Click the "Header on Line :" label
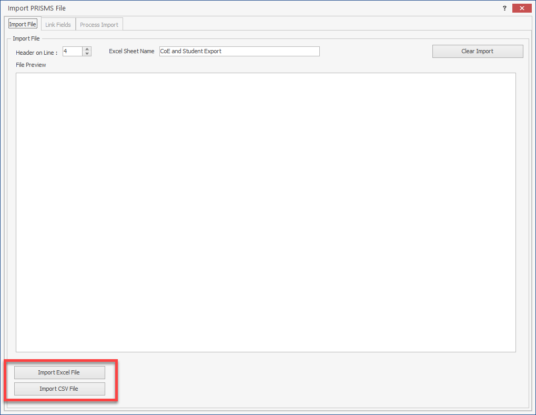 (37, 53)
